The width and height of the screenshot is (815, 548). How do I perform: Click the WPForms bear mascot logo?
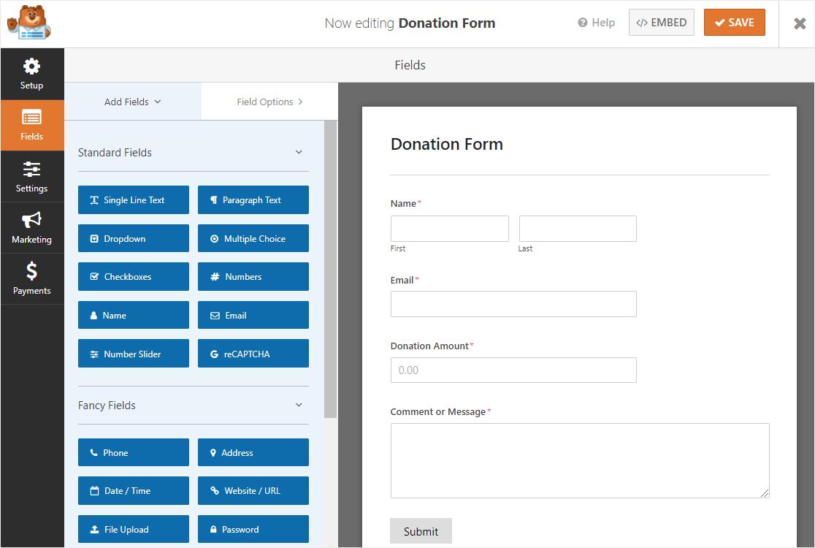[x=29, y=23]
